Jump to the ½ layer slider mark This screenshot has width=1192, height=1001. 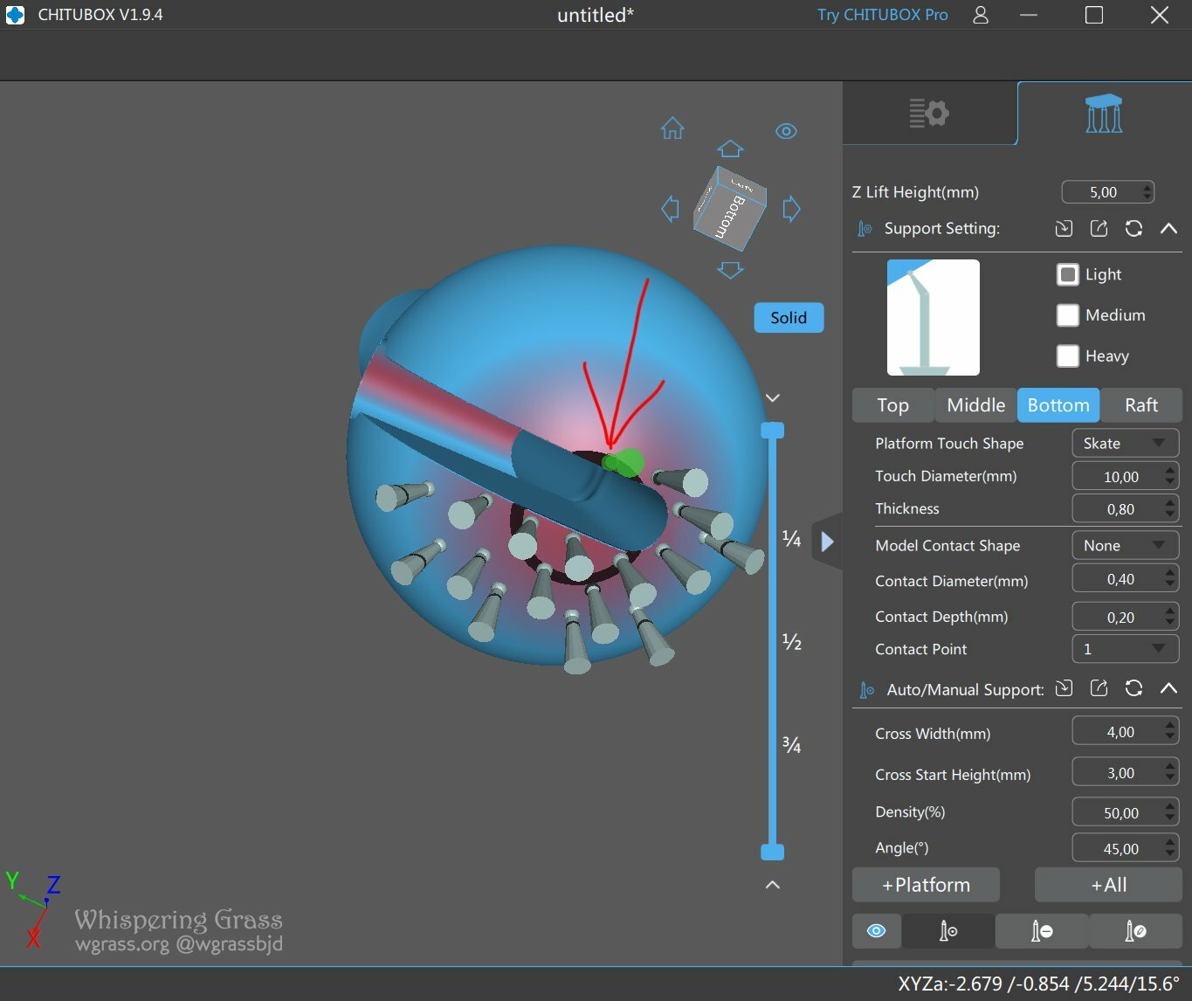click(x=791, y=642)
